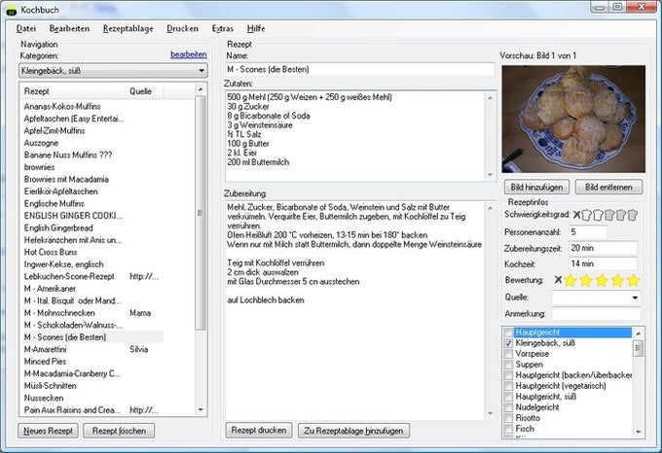Screen dimensions: 662x453
Task: Click Zubereitung scrollbar down arrow
Action: (490, 413)
